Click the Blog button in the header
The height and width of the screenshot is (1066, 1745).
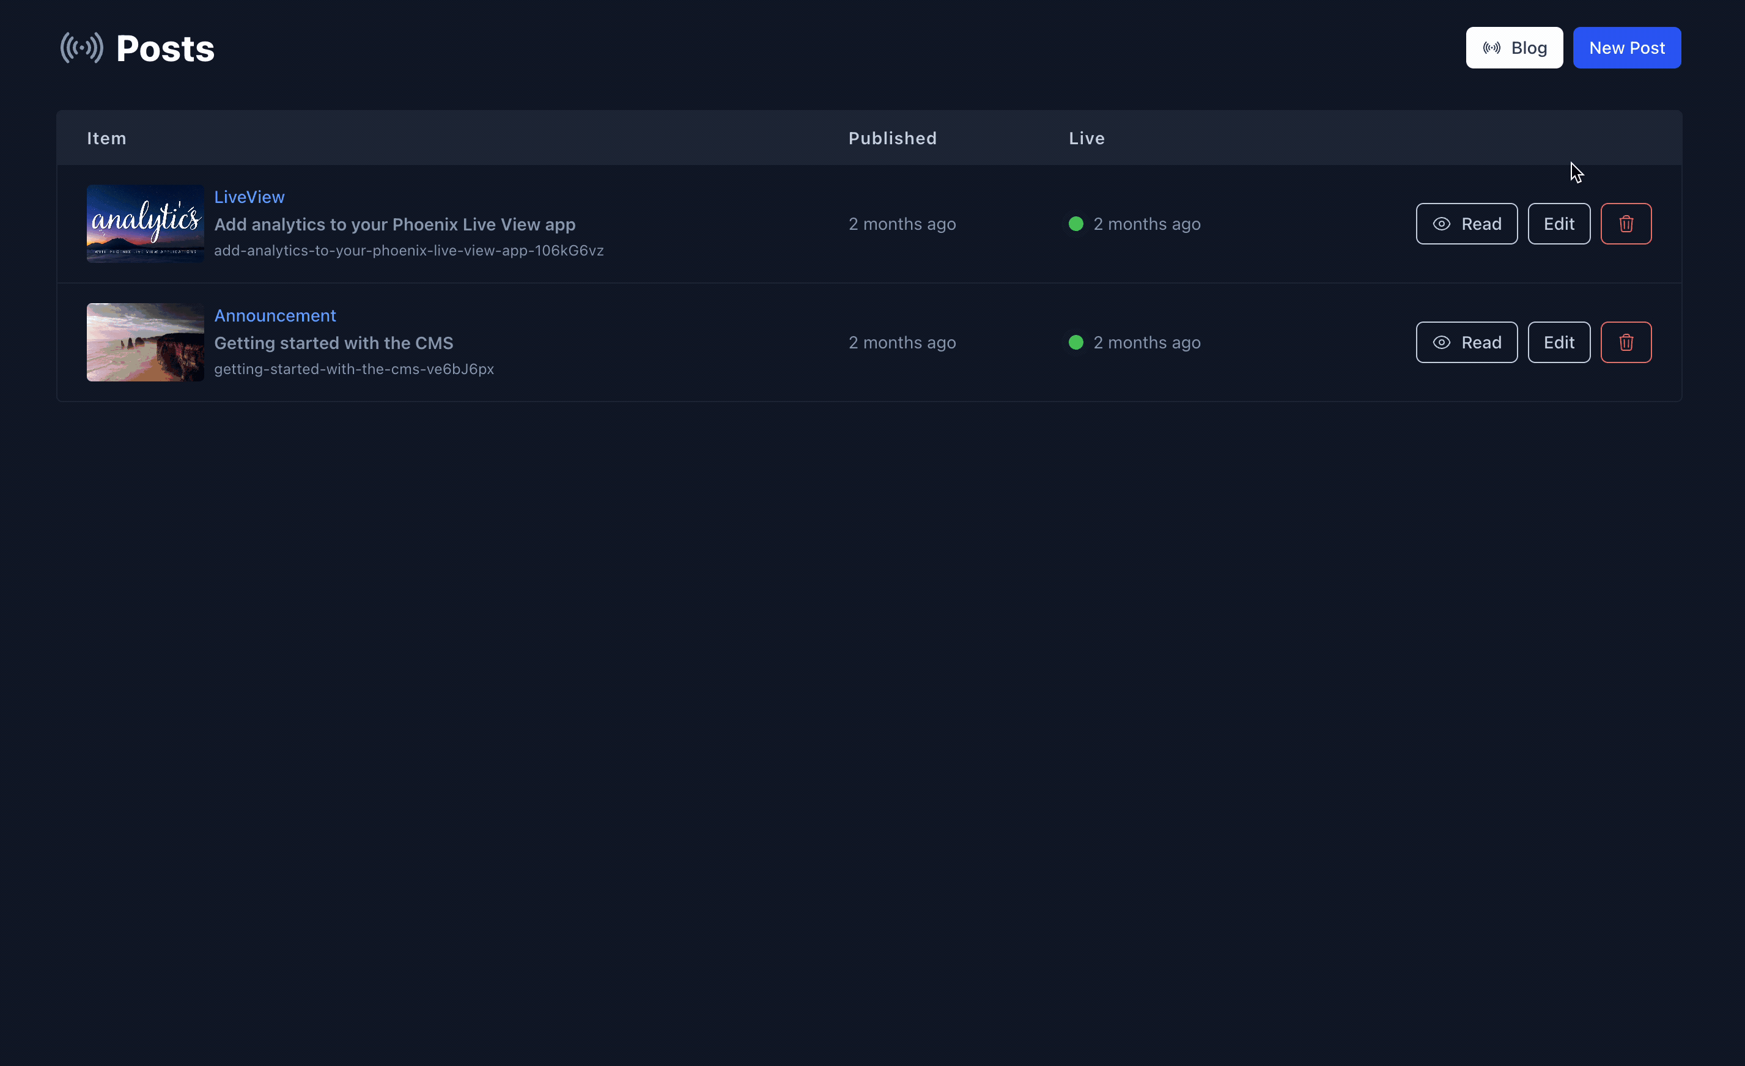(1513, 48)
